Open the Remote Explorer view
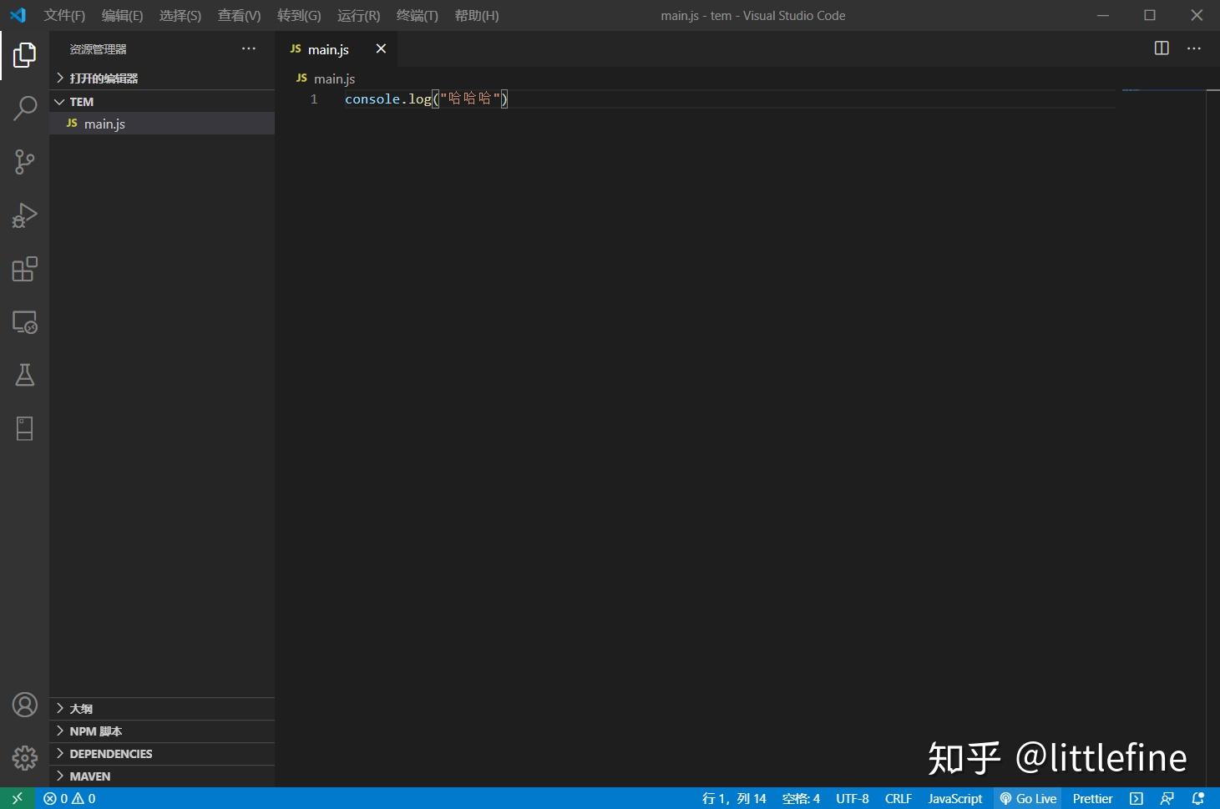1220x809 pixels. pos(24,322)
